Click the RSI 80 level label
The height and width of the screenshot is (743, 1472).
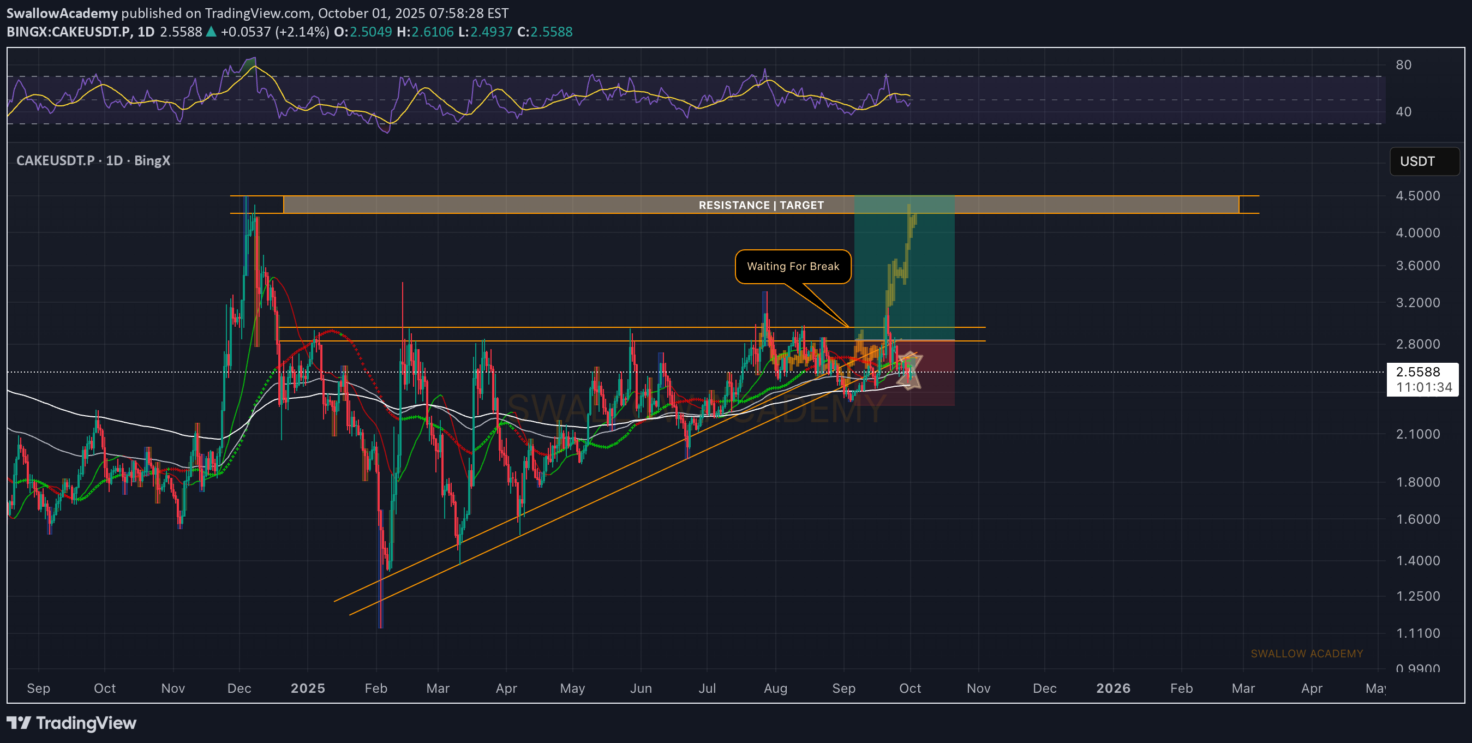[1403, 64]
